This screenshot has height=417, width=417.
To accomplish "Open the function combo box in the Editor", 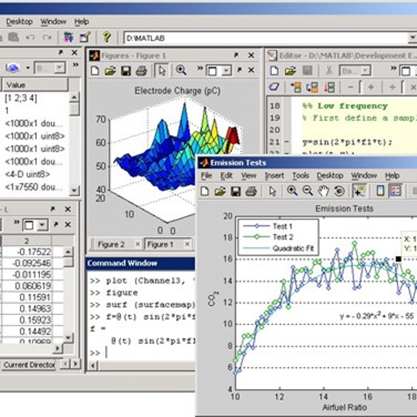I will [x=355, y=71].
